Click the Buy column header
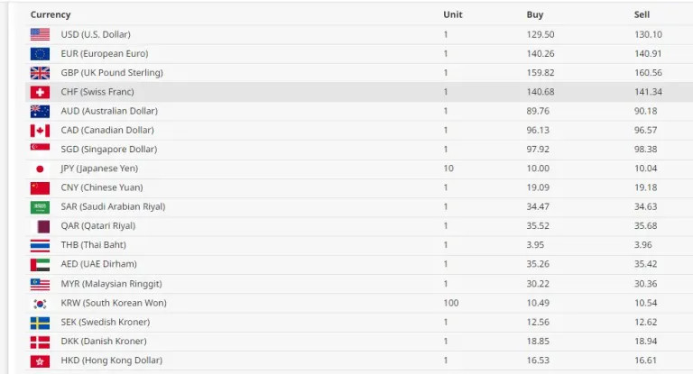This screenshot has height=374, width=693. click(535, 14)
